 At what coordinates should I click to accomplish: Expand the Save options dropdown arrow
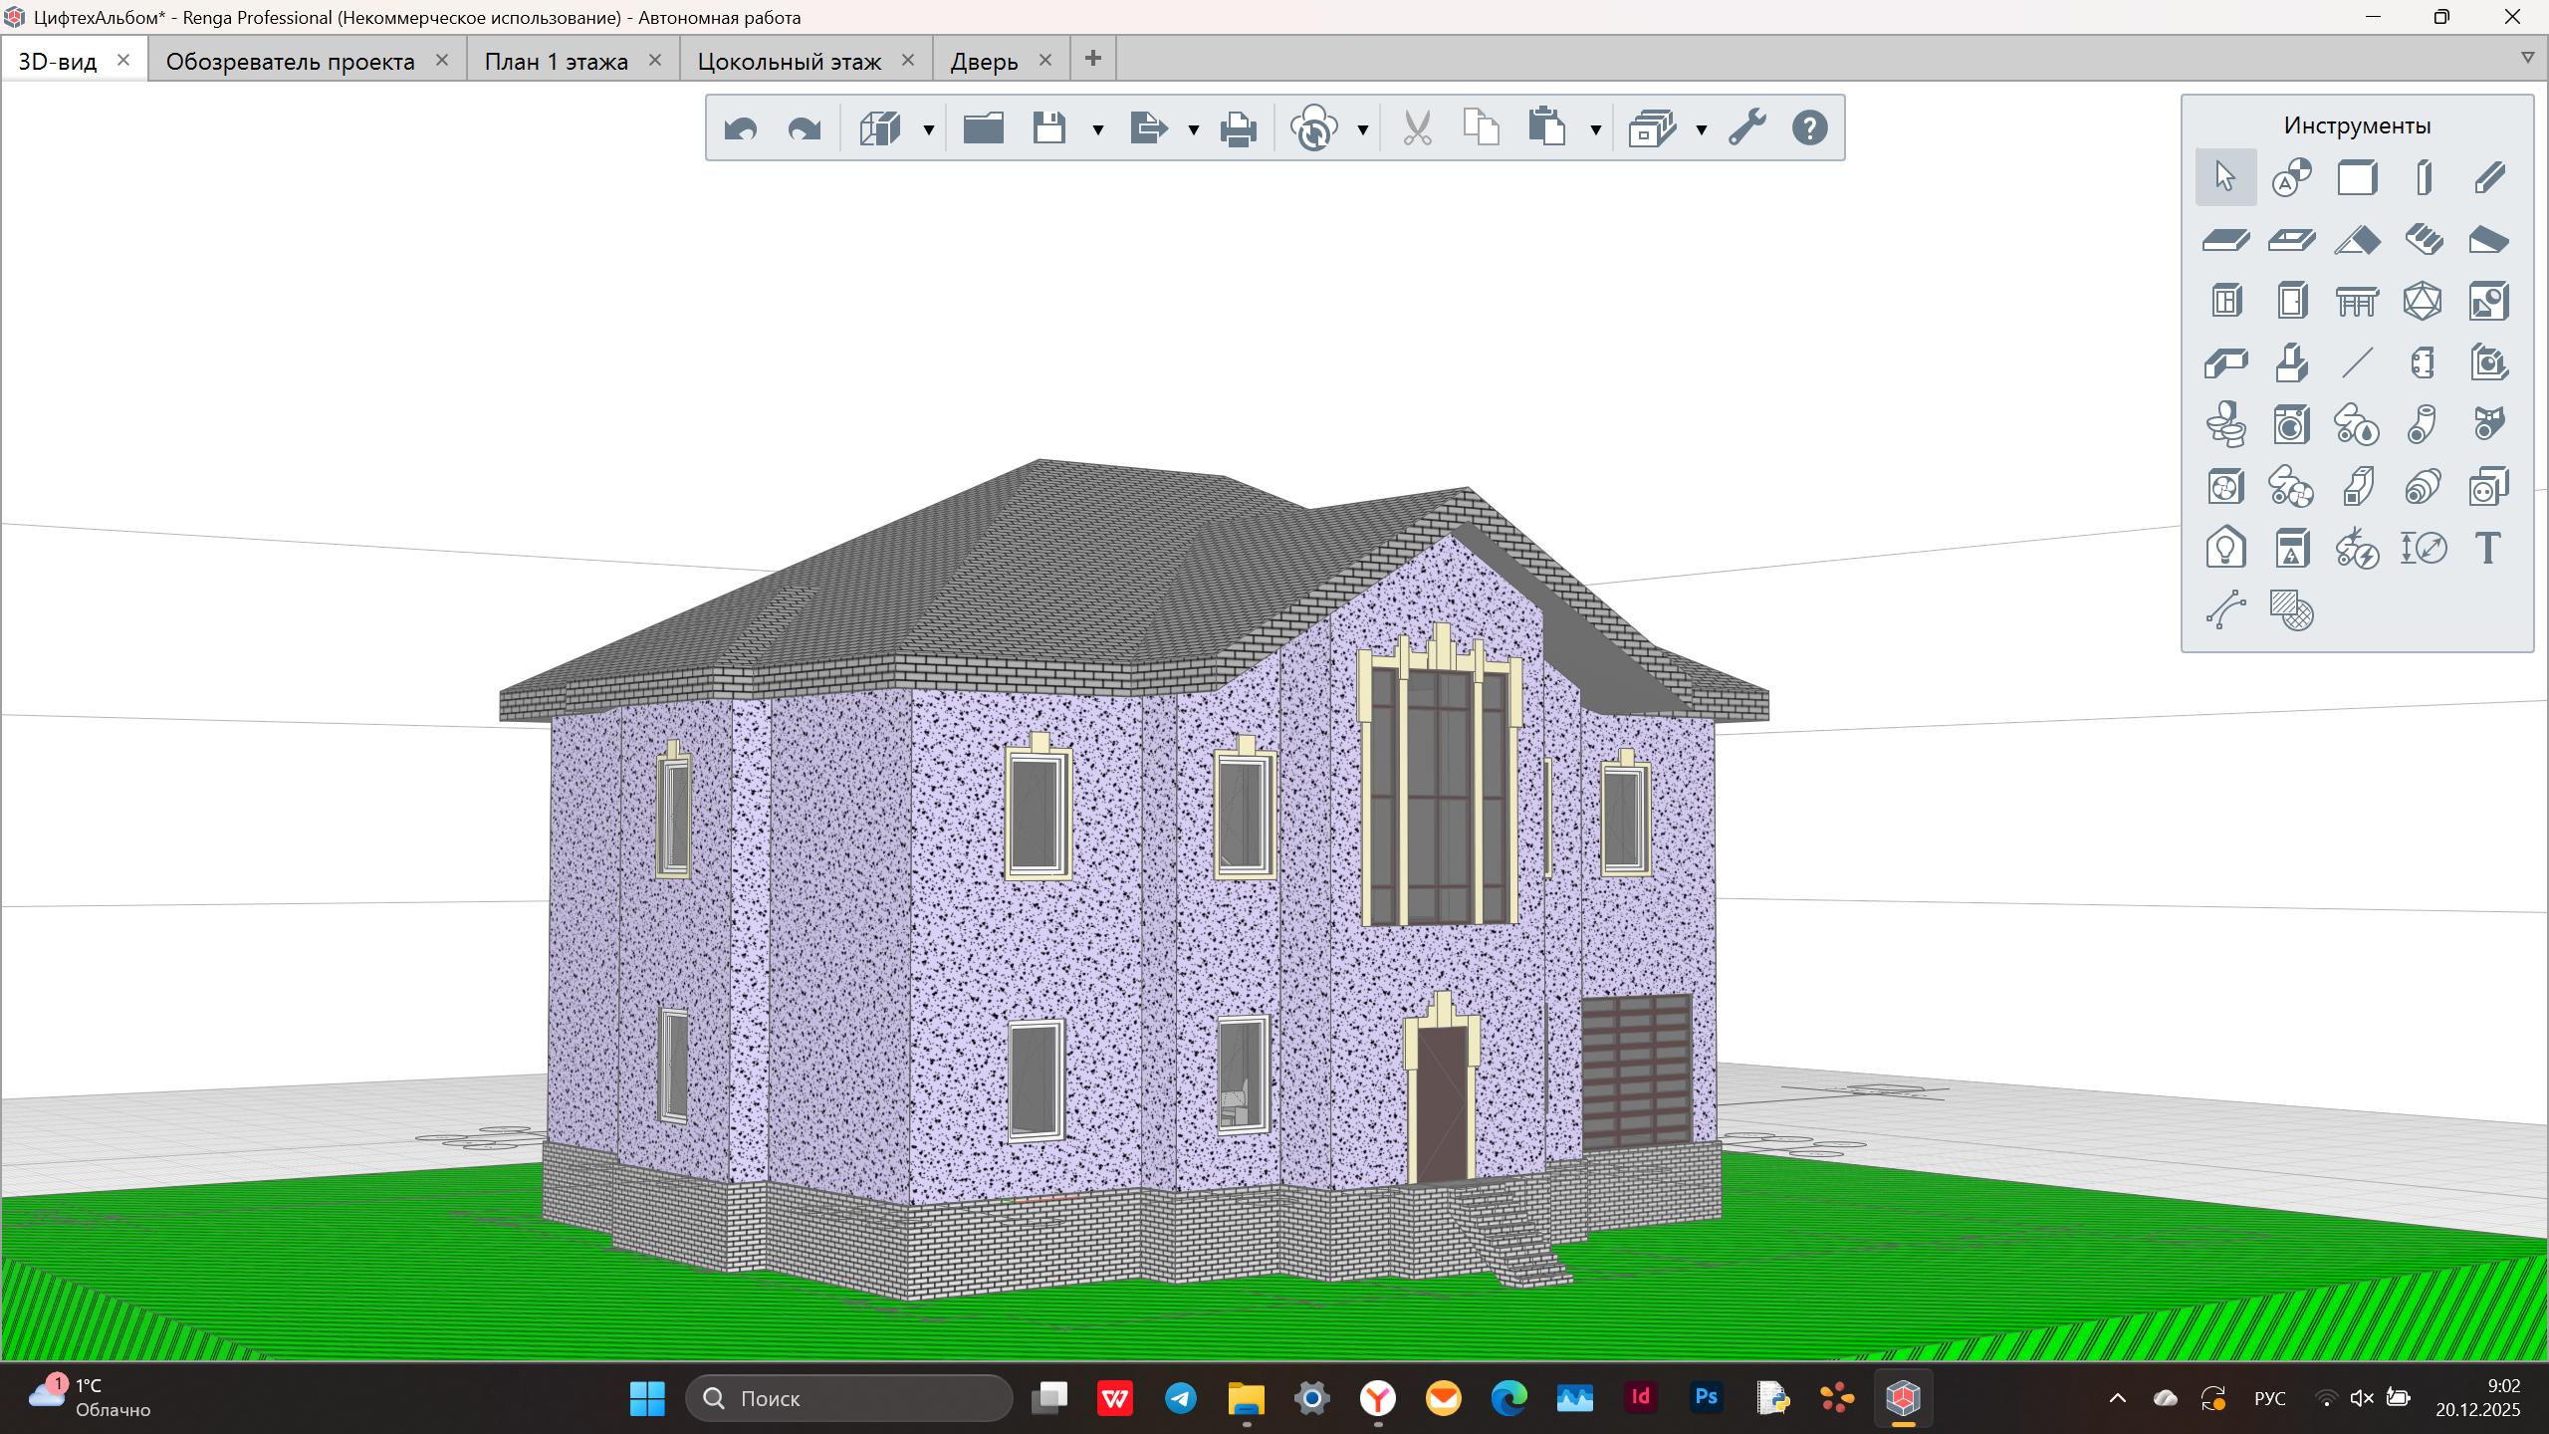[1097, 129]
